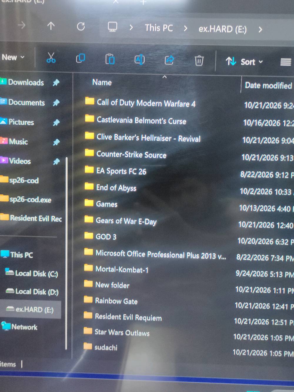Screen dimensions: 294x392
Task: Select EA Sports FC 26 folder
Action: (115, 171)
